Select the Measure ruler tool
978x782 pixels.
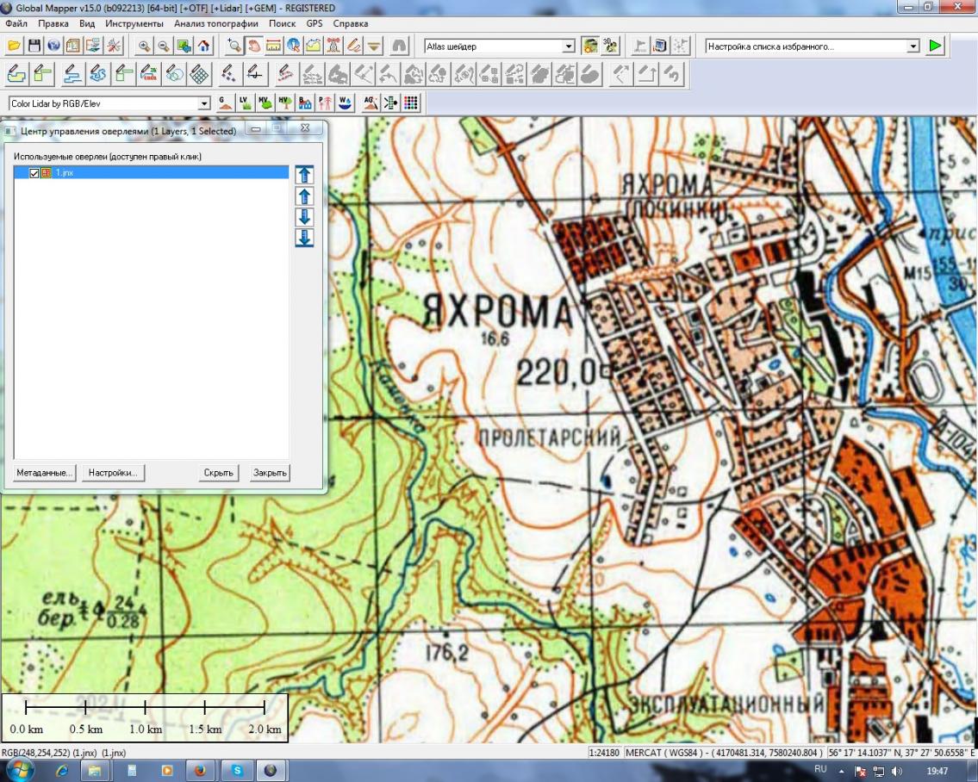274,46
